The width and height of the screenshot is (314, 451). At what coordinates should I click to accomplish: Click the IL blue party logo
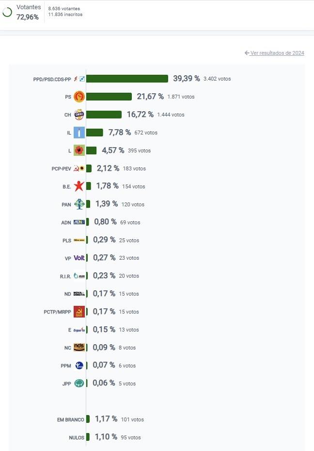point(79,133)
